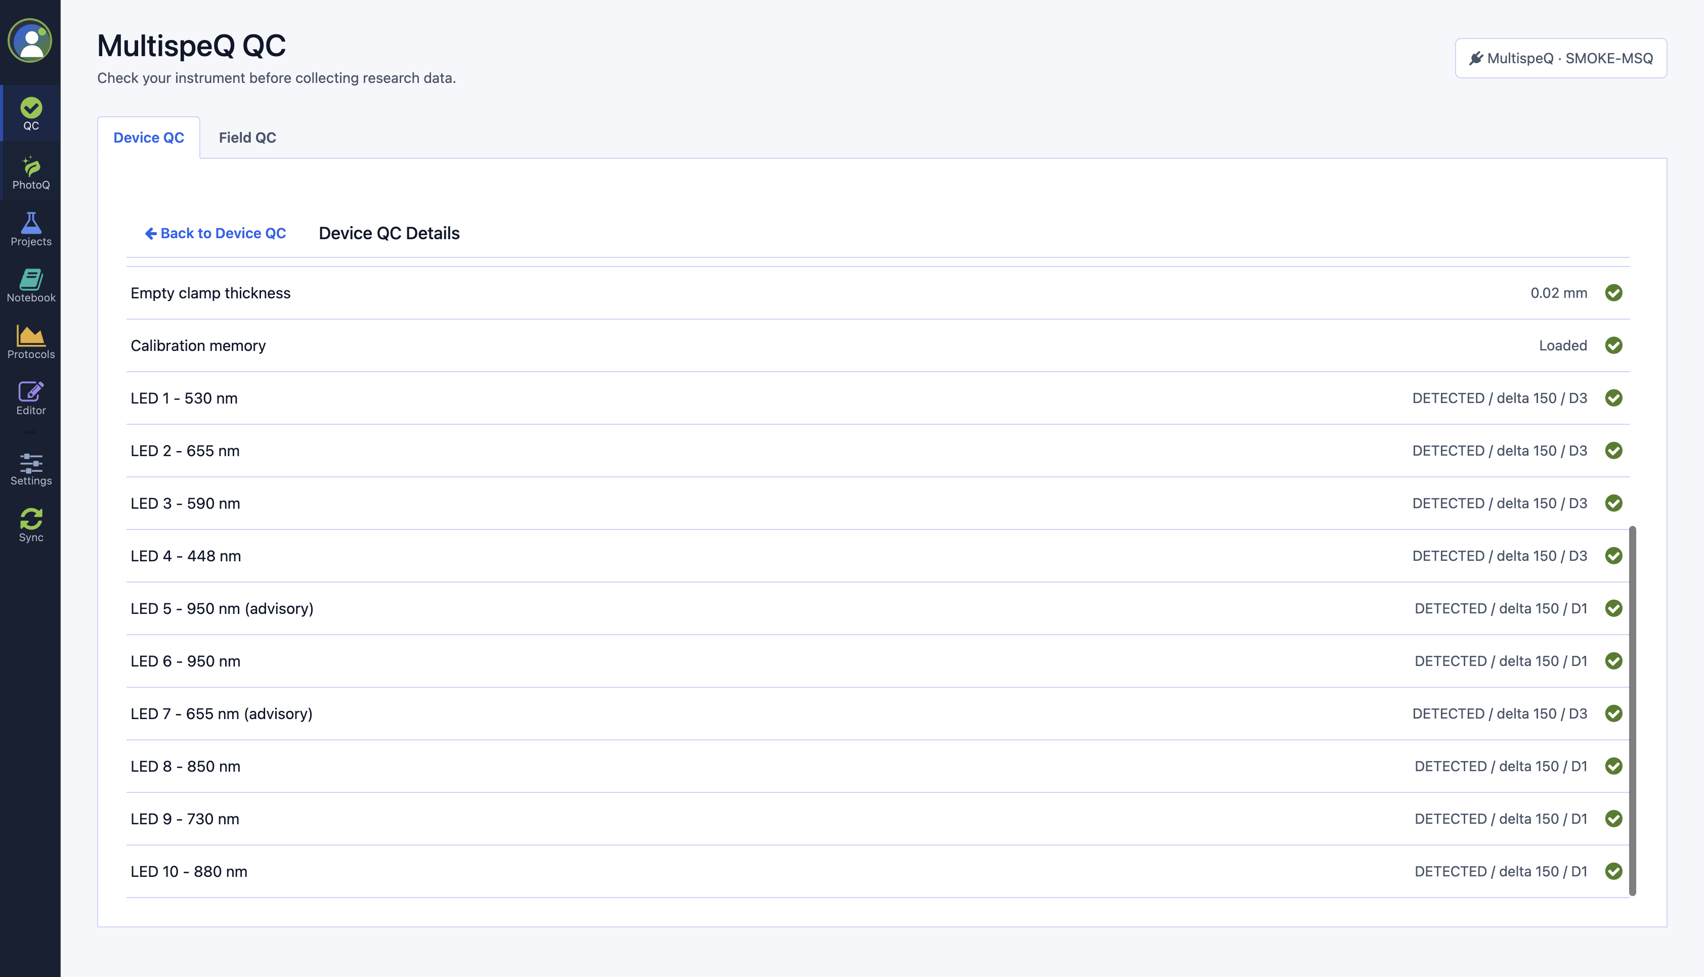The height and width of the screenshot is (977, 1704).
Task: Select the LED 6 - 950 nm label
Action: [185, 661]
